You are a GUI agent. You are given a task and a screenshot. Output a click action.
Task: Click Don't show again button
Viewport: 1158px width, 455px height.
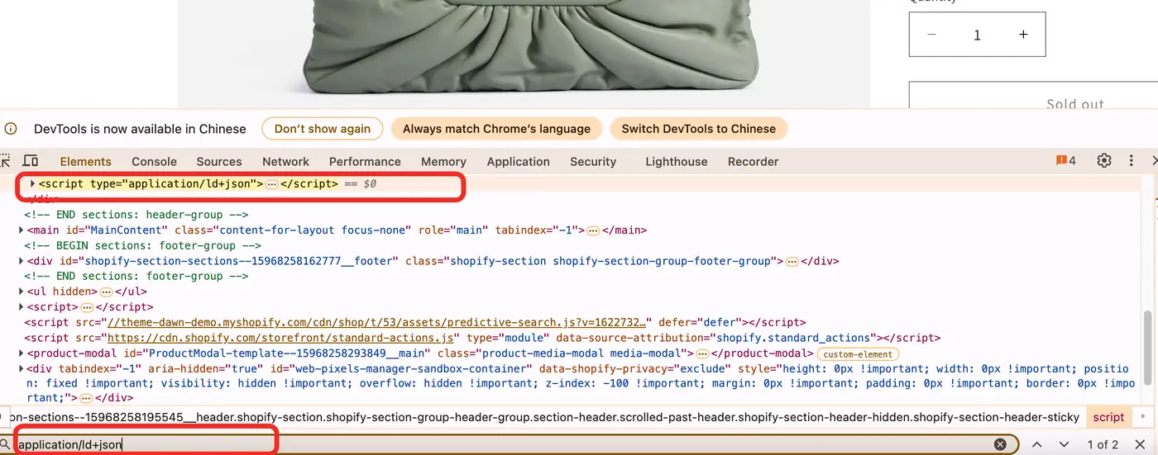click(x=323, y=129)
